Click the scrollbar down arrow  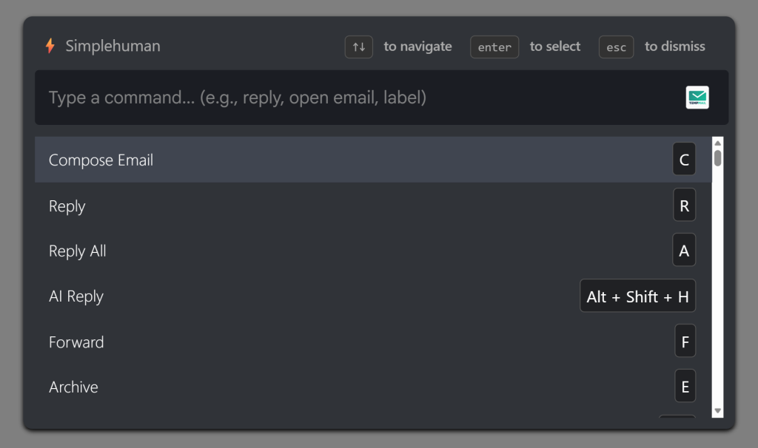pos(716,410)
